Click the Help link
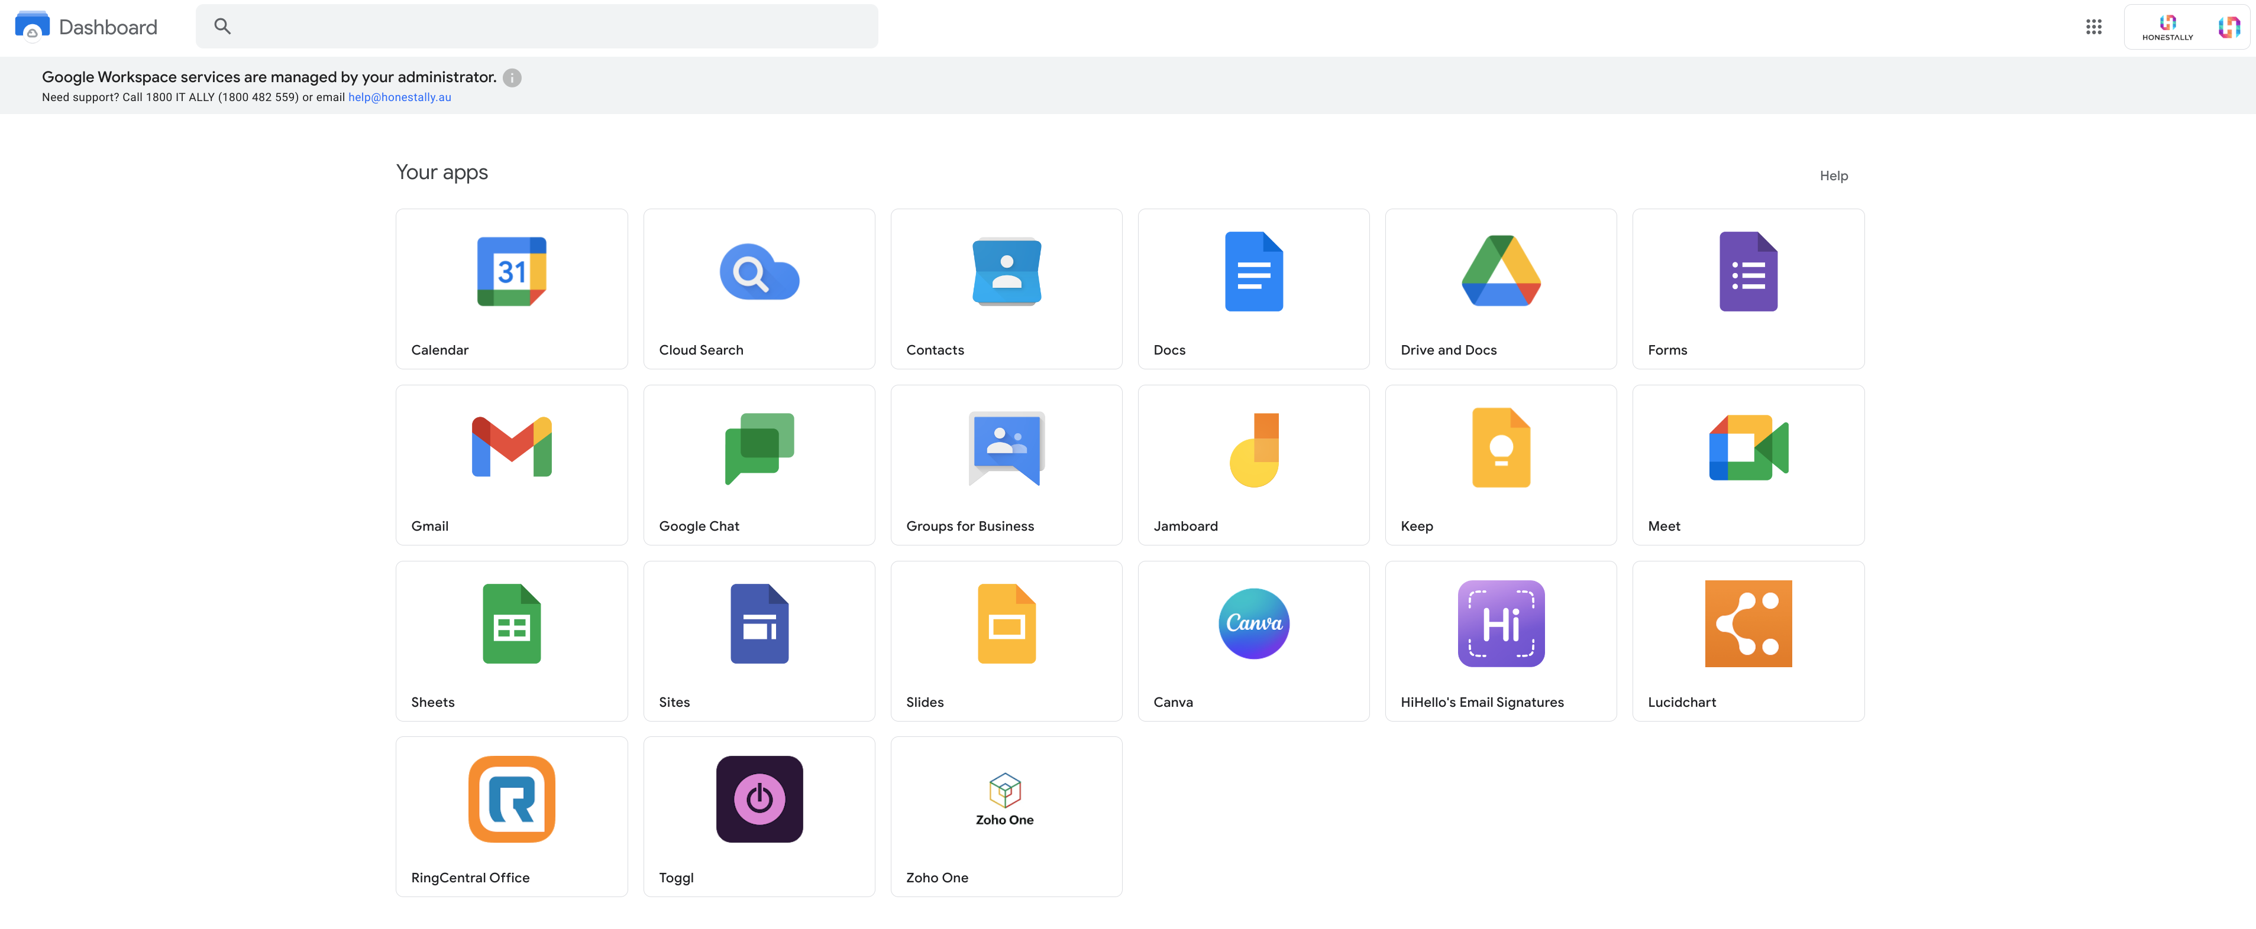 [1833, 176]
